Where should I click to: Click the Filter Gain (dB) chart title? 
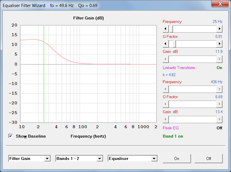tap(89, 18)
